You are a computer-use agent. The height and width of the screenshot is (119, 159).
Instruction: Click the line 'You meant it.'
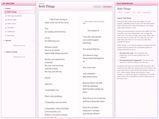click(x=93, y=31)
